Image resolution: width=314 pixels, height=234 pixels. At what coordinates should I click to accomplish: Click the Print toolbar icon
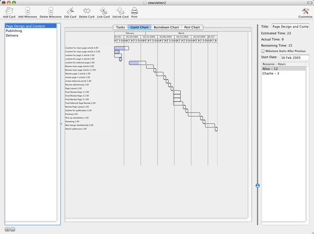(134, 10)
